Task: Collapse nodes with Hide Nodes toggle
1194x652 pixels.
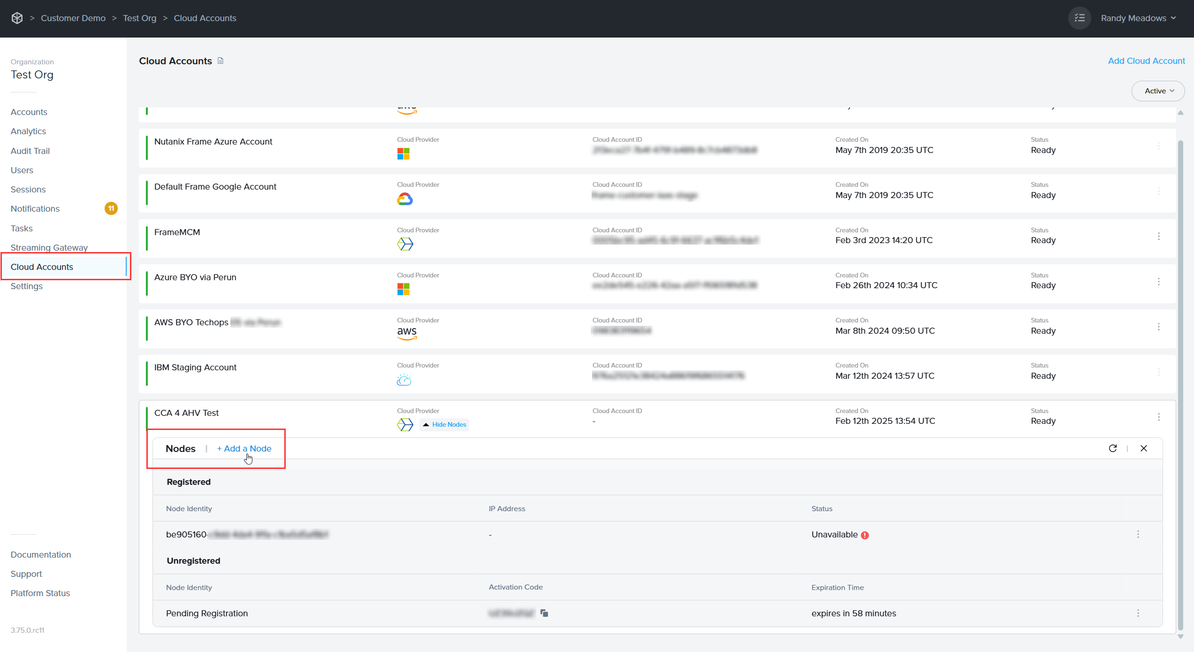Action: (444, 424)
